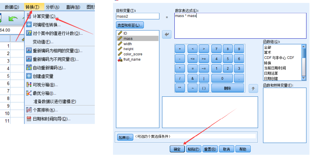Screen dimensions: 310x155
Task: Click the target variable field mass2
Action: [138, 16]
